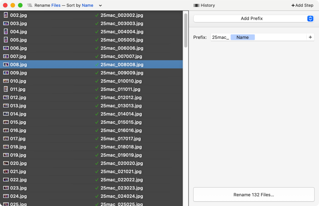Viewport: 319px width, 206px height.
Task: Click green checkmark next to 25mac_012012.jpg
Action: [97, 97]
